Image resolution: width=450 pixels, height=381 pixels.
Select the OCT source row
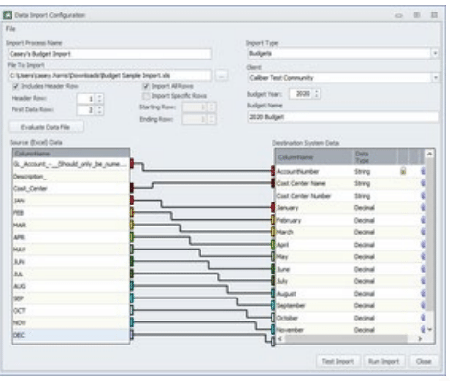pyautogui.click(x=71, y=311)
